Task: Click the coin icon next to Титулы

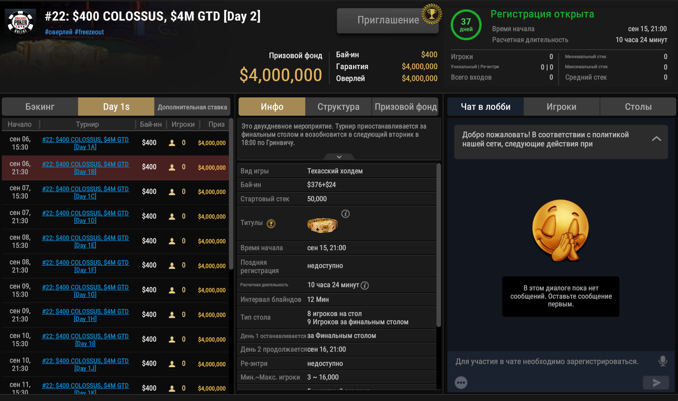Action: tap(271, 224)
